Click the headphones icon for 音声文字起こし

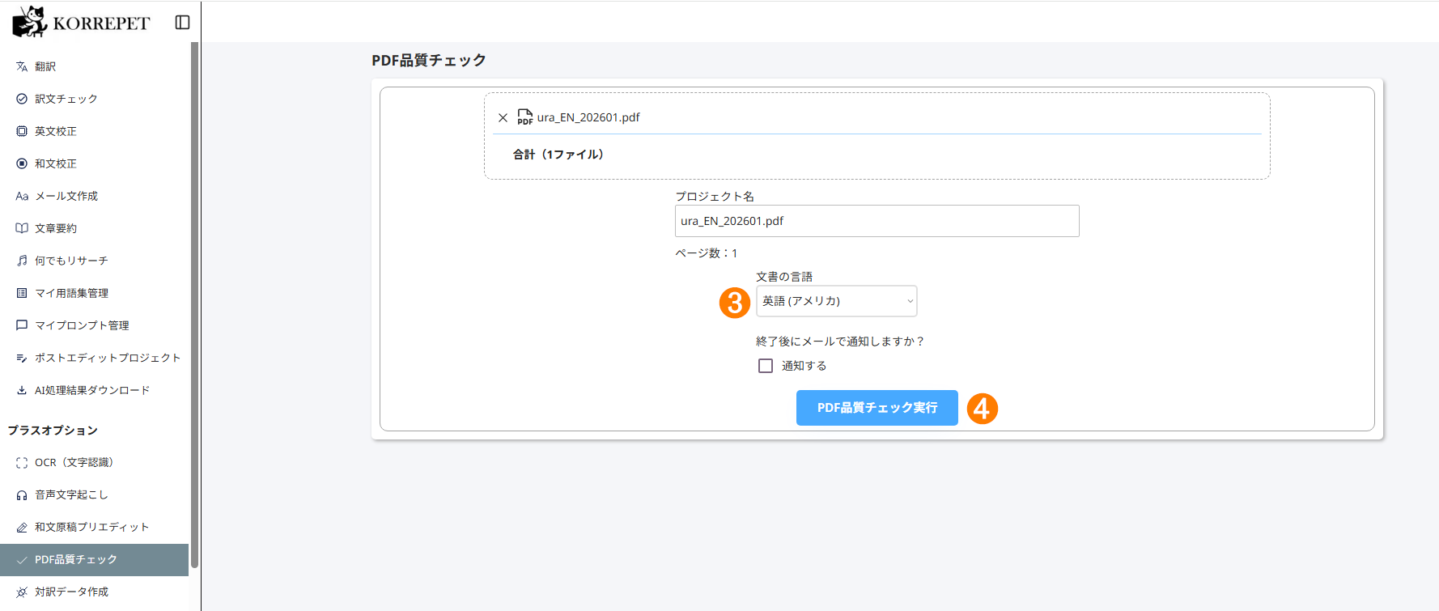tap(22, 495)
